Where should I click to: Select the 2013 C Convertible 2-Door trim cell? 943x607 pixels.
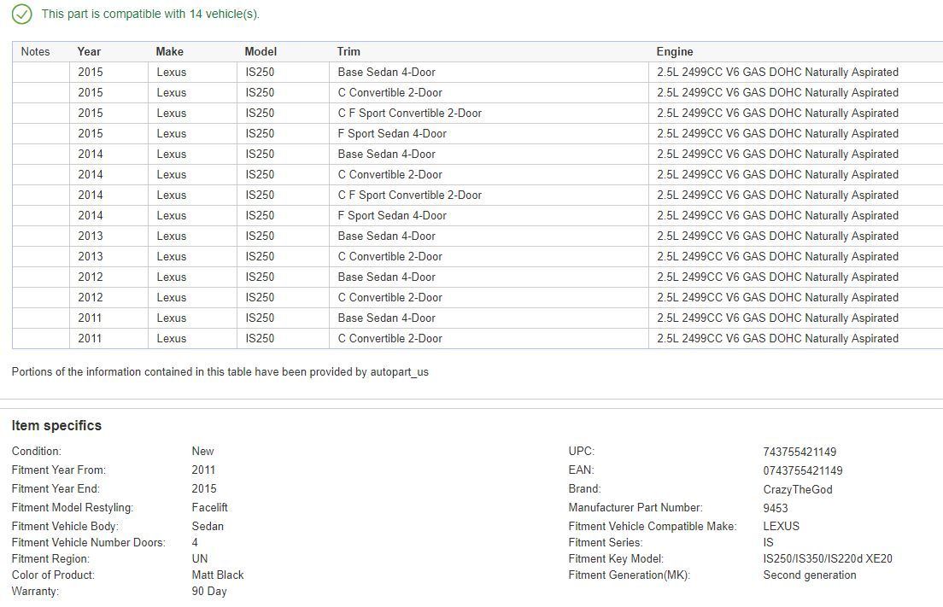coord(389,257)
